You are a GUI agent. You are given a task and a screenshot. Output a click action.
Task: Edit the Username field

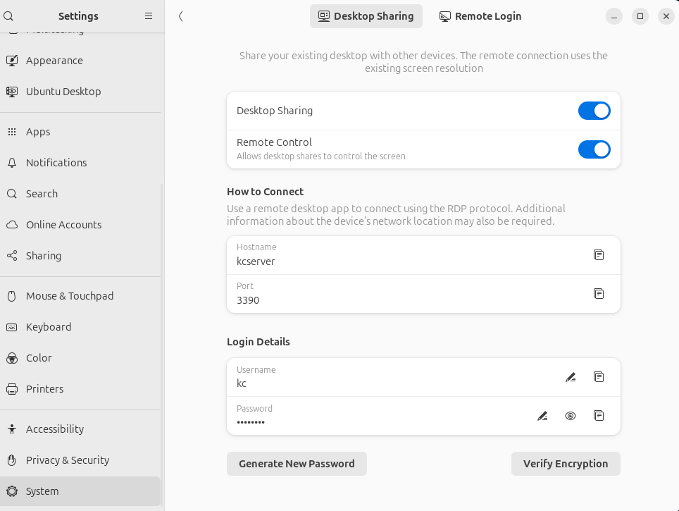(x=571, y=378)
